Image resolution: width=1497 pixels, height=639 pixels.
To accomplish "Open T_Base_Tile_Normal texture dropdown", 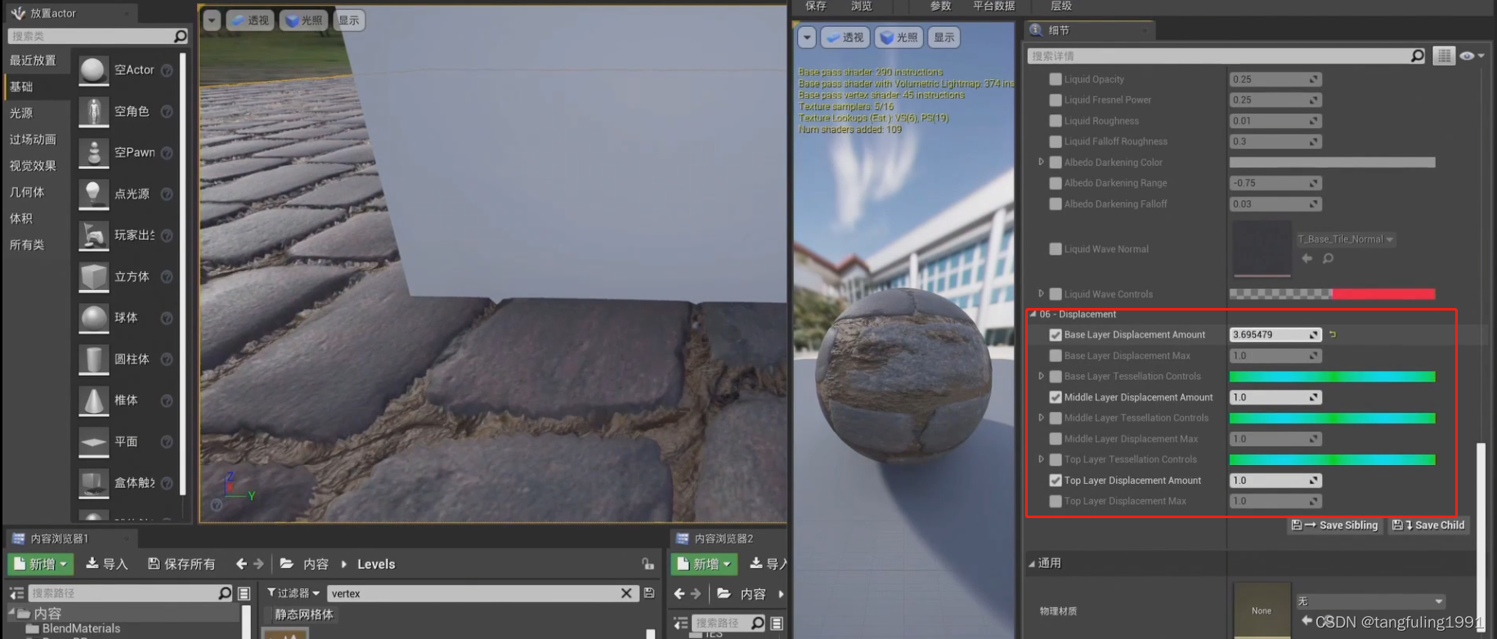I will coord(1346,239).
